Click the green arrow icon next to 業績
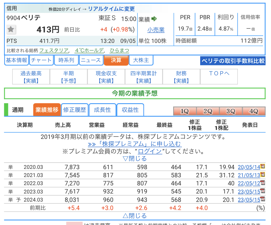The width and height of the screenshot is (271, 225). [154, 19]
